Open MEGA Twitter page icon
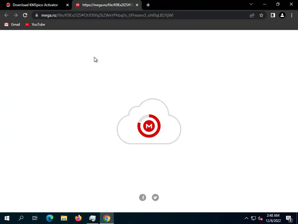 pos(155,197)
